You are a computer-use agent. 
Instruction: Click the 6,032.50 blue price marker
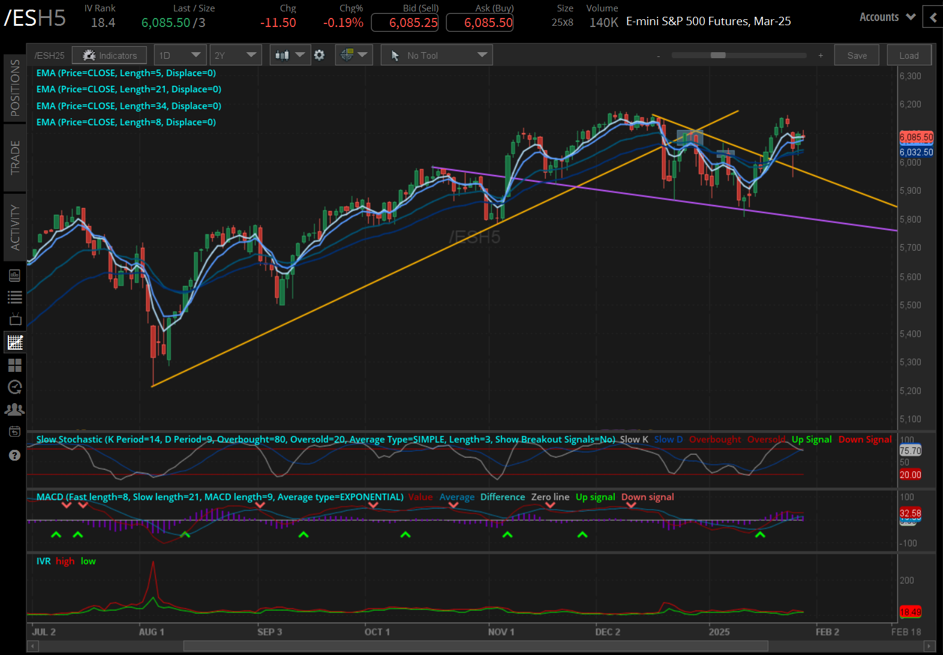pyautogui.click(x=916, y=152)
